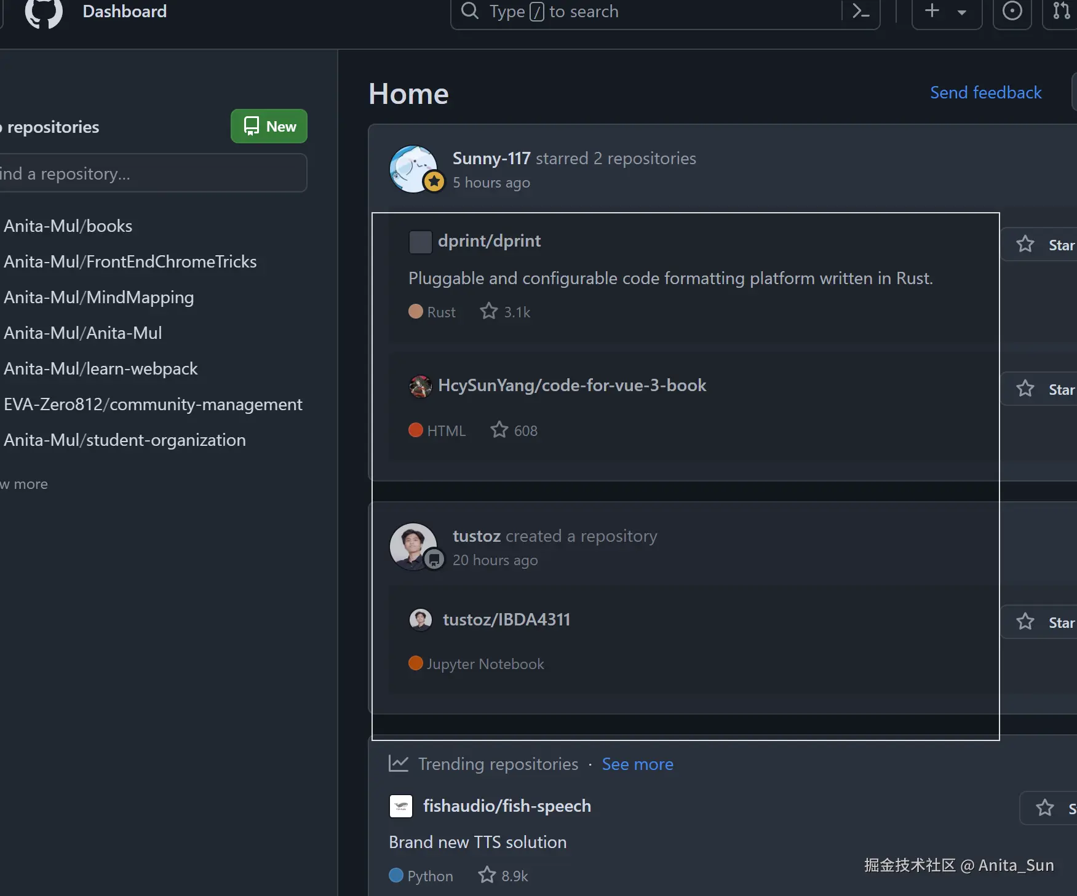Click the dprint description about Rust formatting
The width and height of the screenshot is (1077, 896).
[x=670, y=278]
